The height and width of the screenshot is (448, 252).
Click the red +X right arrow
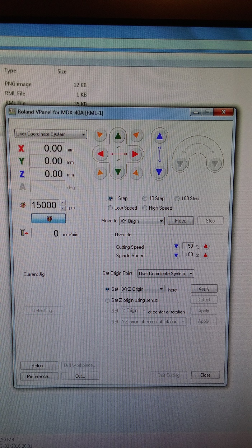tap(135, 154)
